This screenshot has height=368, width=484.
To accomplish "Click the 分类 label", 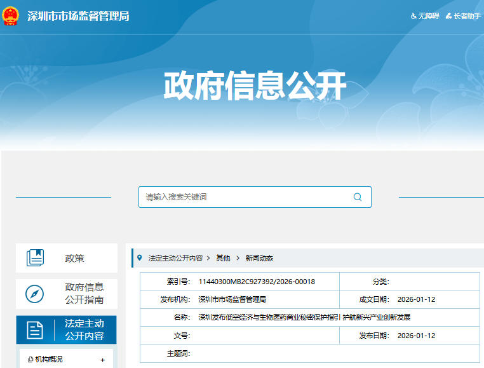I will 380,282.
